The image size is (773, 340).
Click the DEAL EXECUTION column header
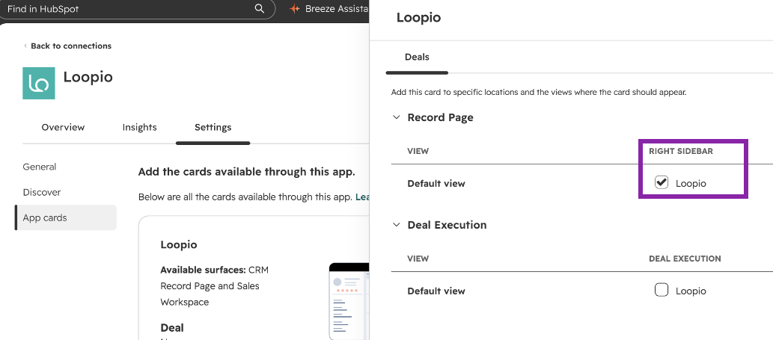point(685,259)
